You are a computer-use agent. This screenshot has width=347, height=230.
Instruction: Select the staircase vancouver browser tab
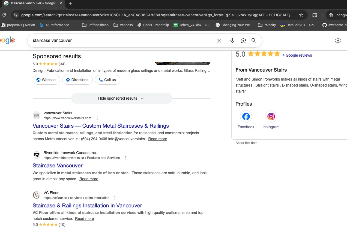pyautogui.click(x=33, y=3)
